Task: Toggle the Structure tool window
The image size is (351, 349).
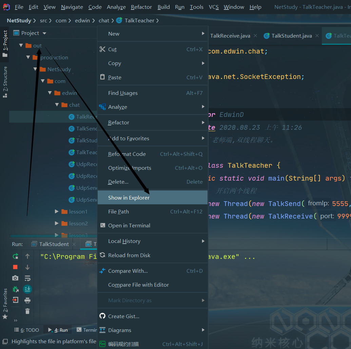Action: pyautogui.click(x=5, y=82)
